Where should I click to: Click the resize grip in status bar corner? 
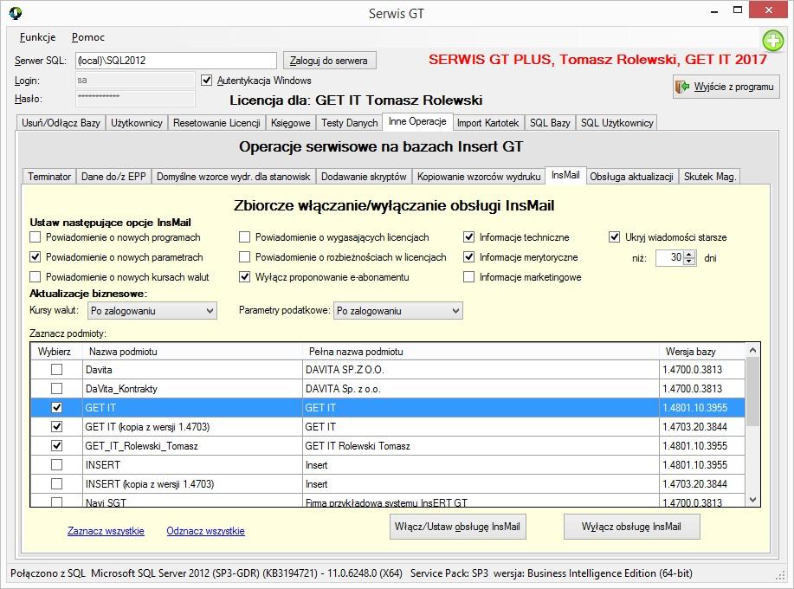click(x=780, y=576)
